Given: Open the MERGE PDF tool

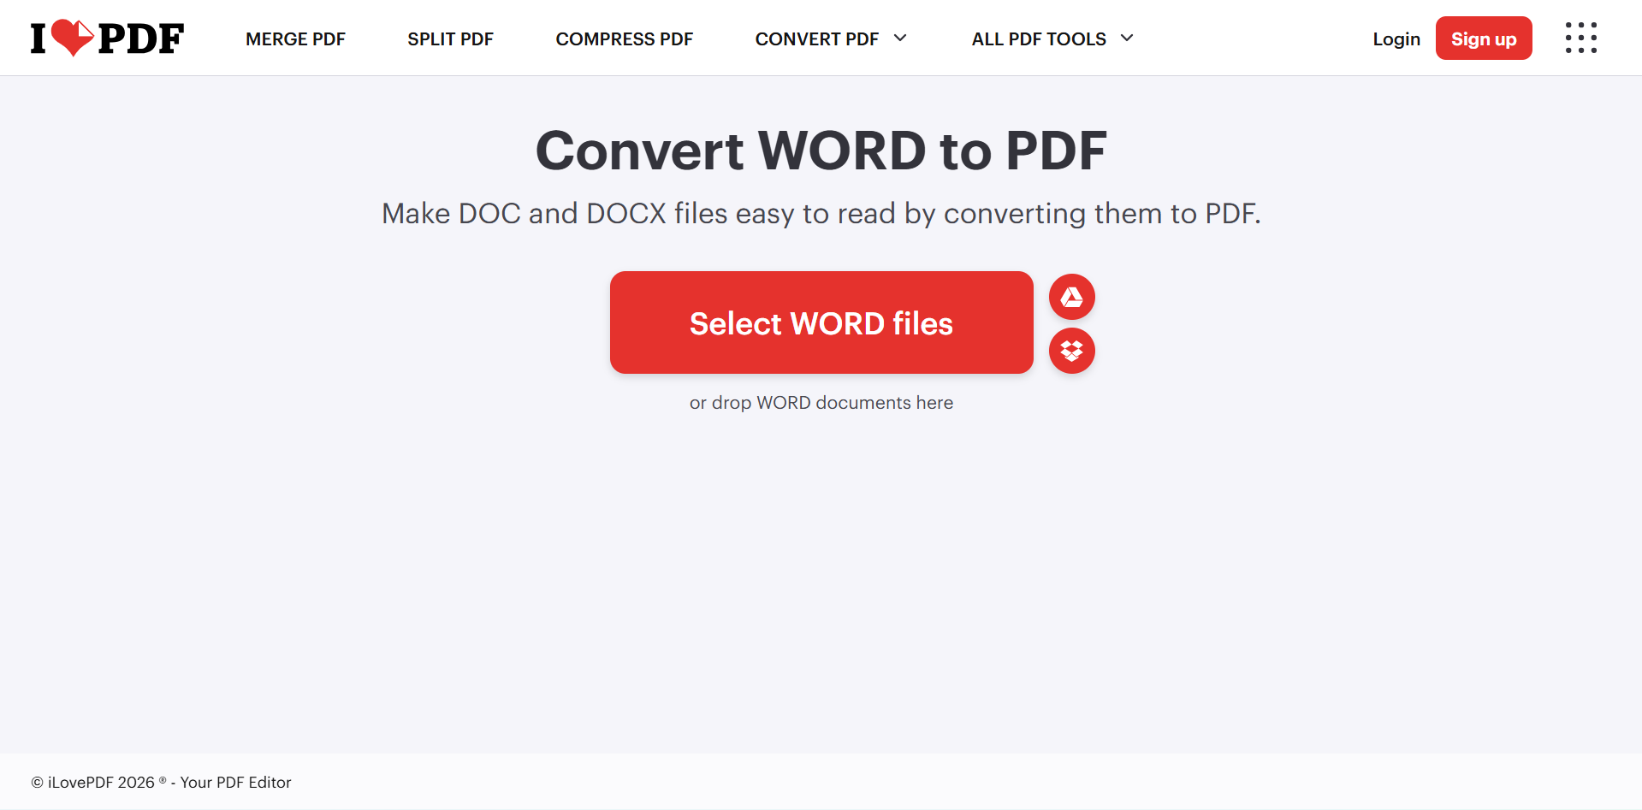Looking at the screenshot, I should (295, 39).
